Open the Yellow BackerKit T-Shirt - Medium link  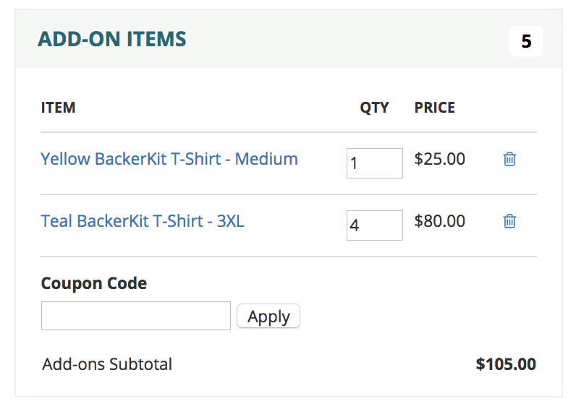[x=169, y=159]
